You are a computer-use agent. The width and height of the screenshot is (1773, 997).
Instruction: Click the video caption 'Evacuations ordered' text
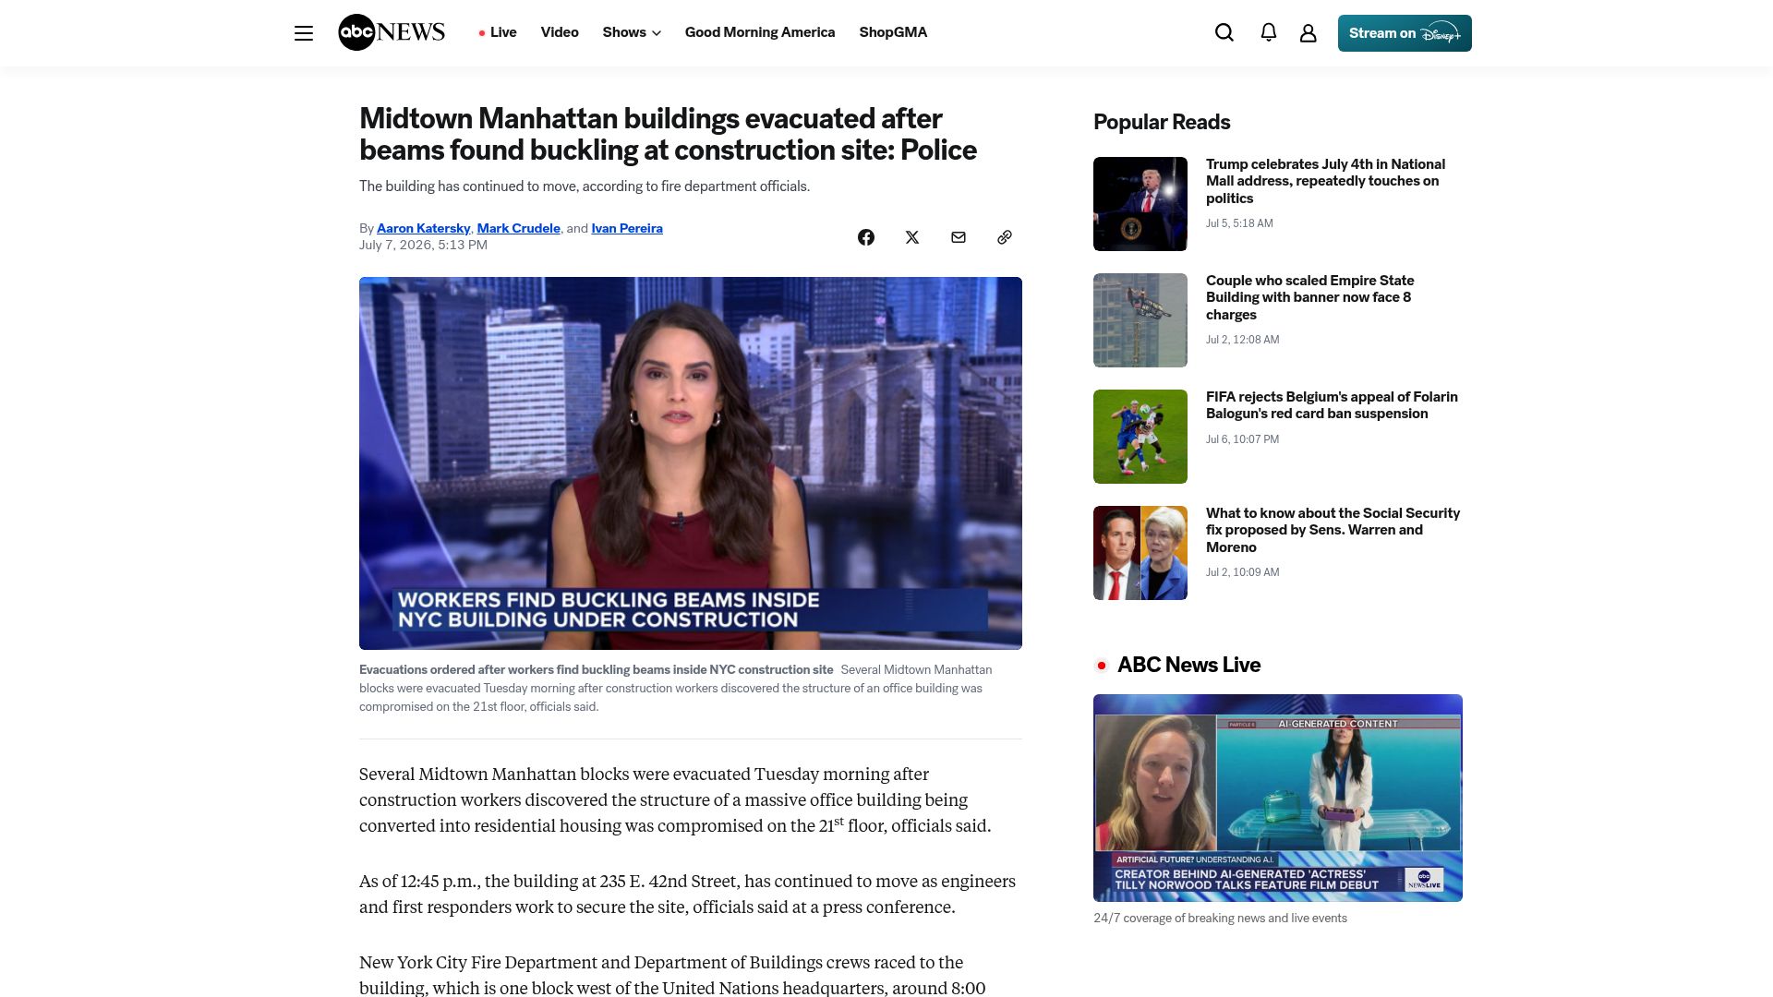pyautogui.click(x=597, y=669)
